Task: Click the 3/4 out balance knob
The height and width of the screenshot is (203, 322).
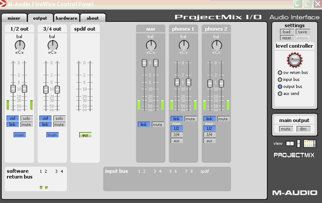Action: (x=53, y=45)
